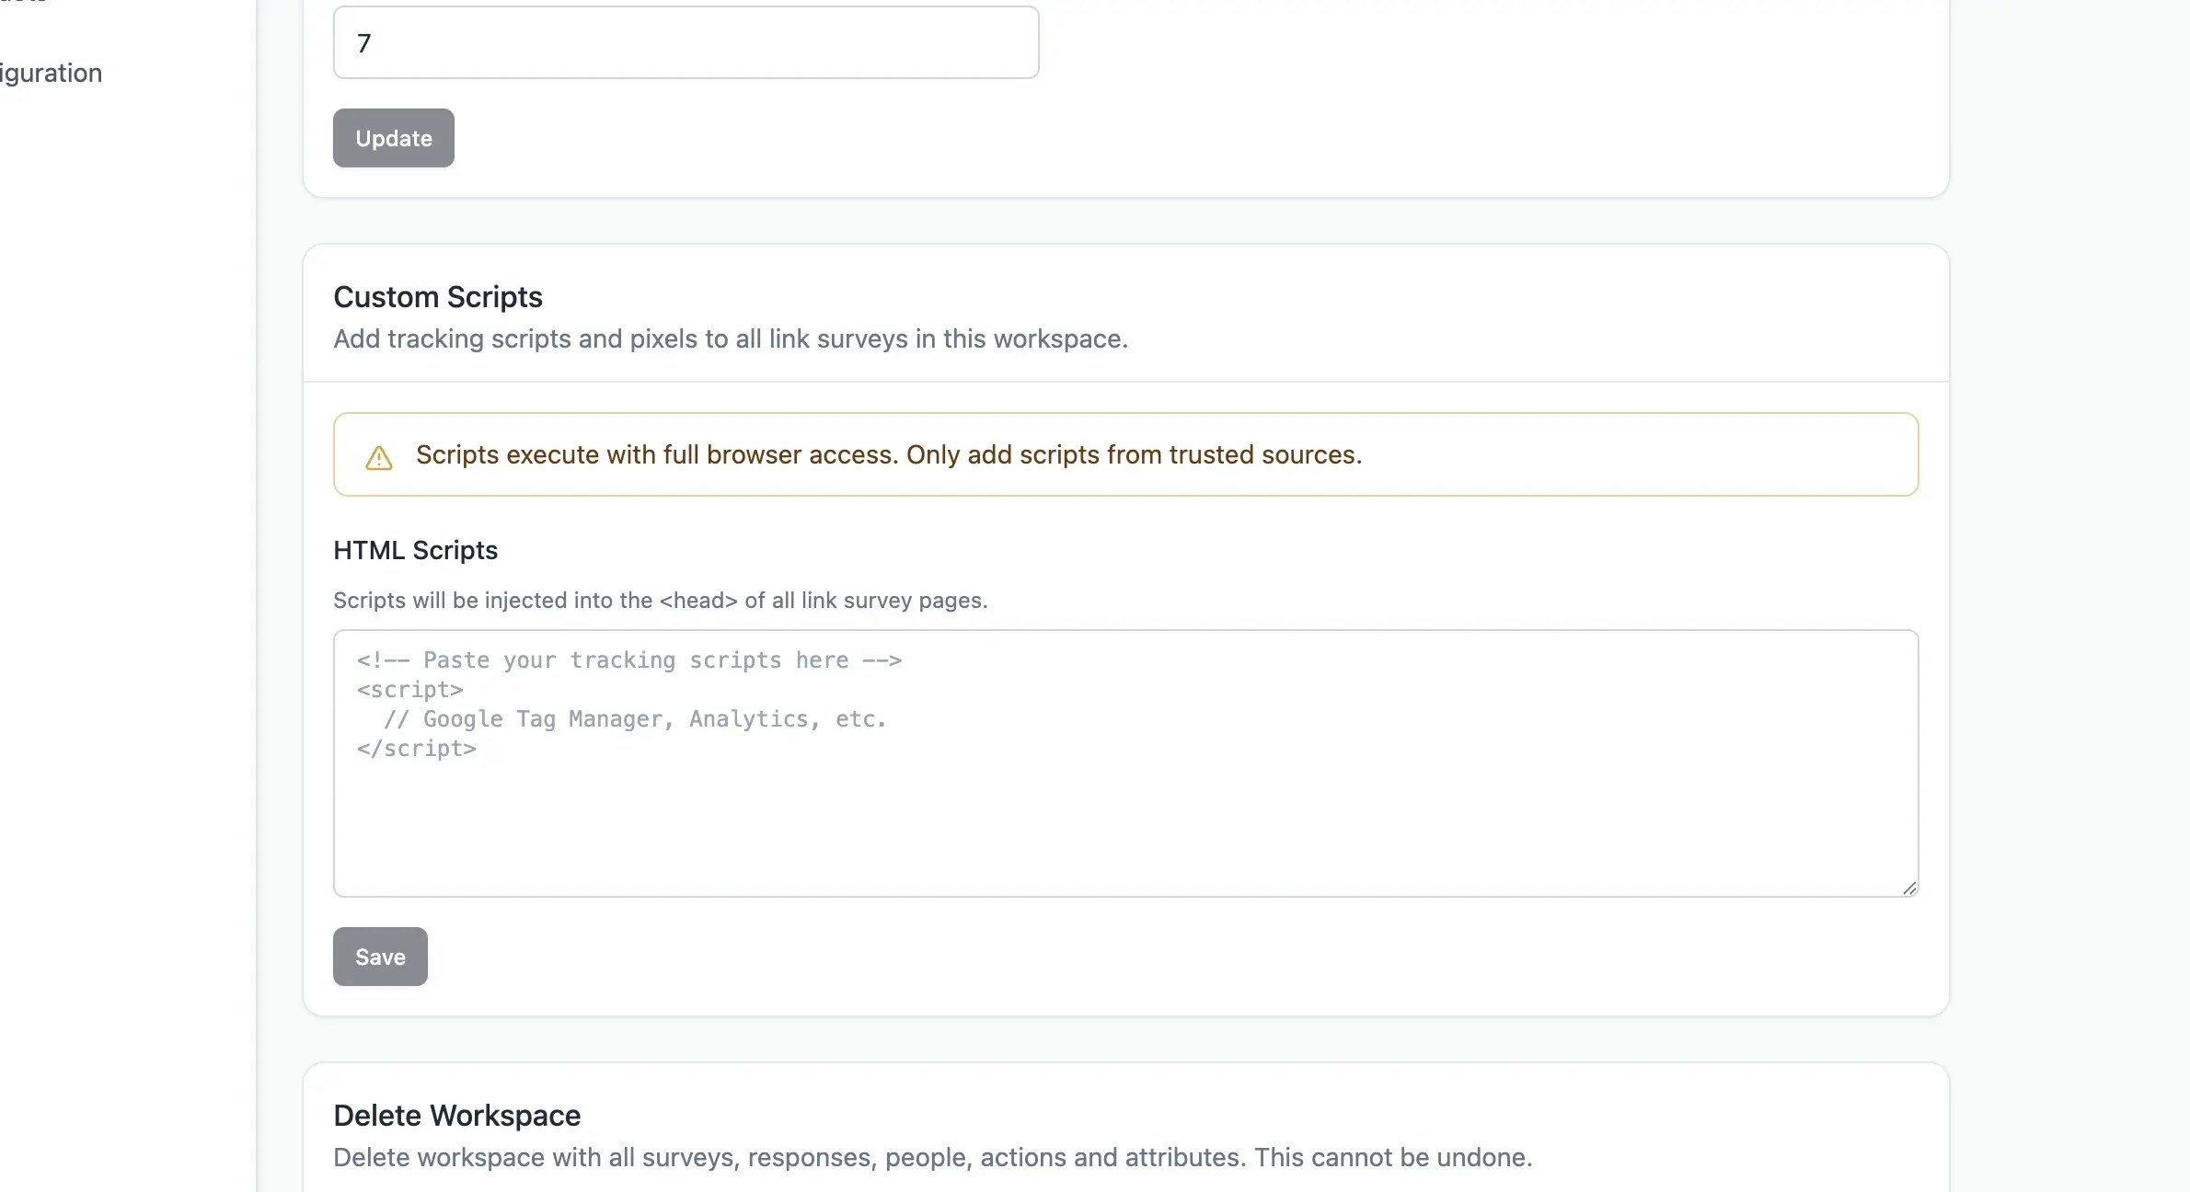Select the number input showing 7
Image resolution: width=2190 pixels, height=1192 pixels.
(686, 42)
